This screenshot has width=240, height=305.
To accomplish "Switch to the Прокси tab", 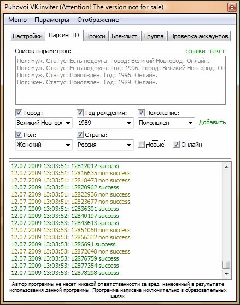I will (95, 36).
